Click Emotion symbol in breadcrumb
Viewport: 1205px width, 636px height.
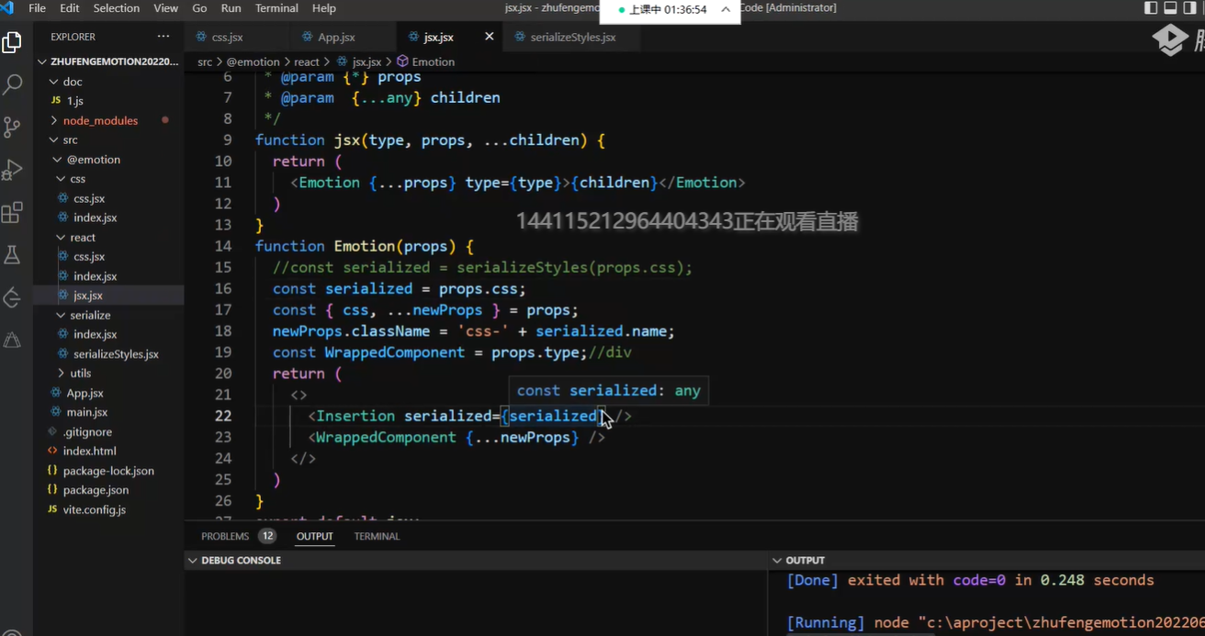pos(433,61)
